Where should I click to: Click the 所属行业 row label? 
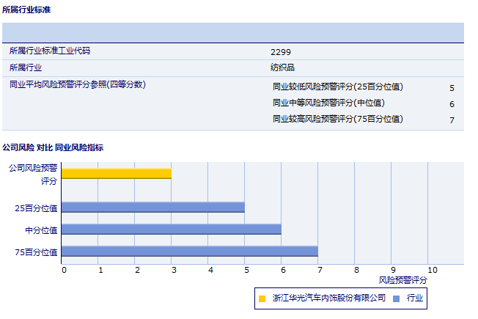point(26,67)
